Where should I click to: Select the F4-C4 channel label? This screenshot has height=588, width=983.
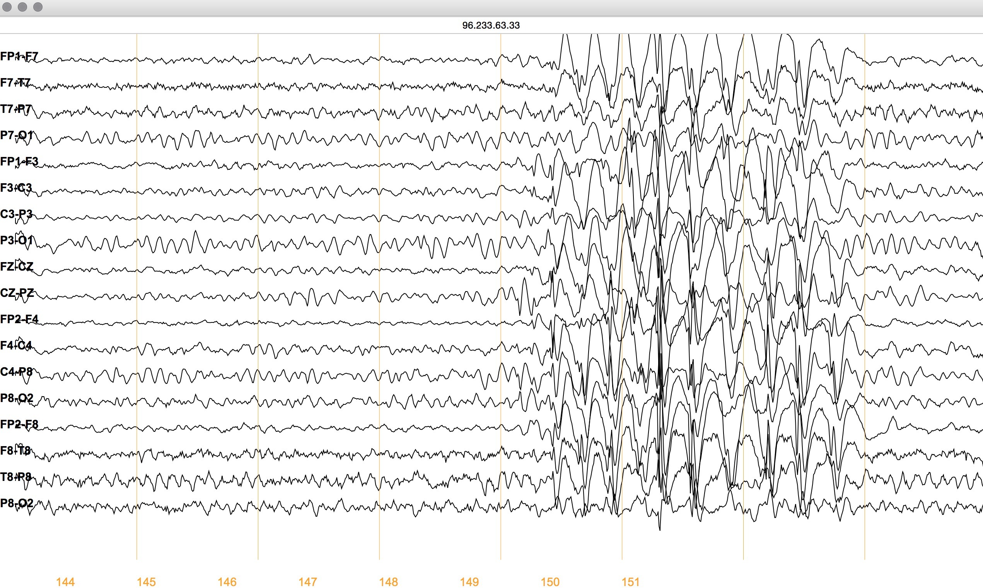coord(16,345)
